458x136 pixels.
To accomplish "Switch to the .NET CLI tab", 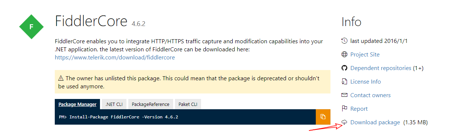I will click(114, 104).
